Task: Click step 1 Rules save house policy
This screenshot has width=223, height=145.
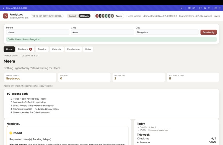Action: [x=30, y=99]
